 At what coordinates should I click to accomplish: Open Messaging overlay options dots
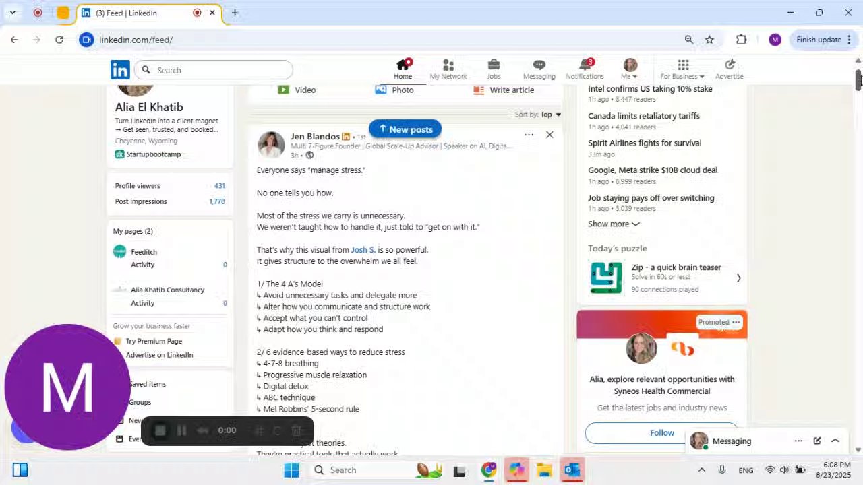pos(798,441)
